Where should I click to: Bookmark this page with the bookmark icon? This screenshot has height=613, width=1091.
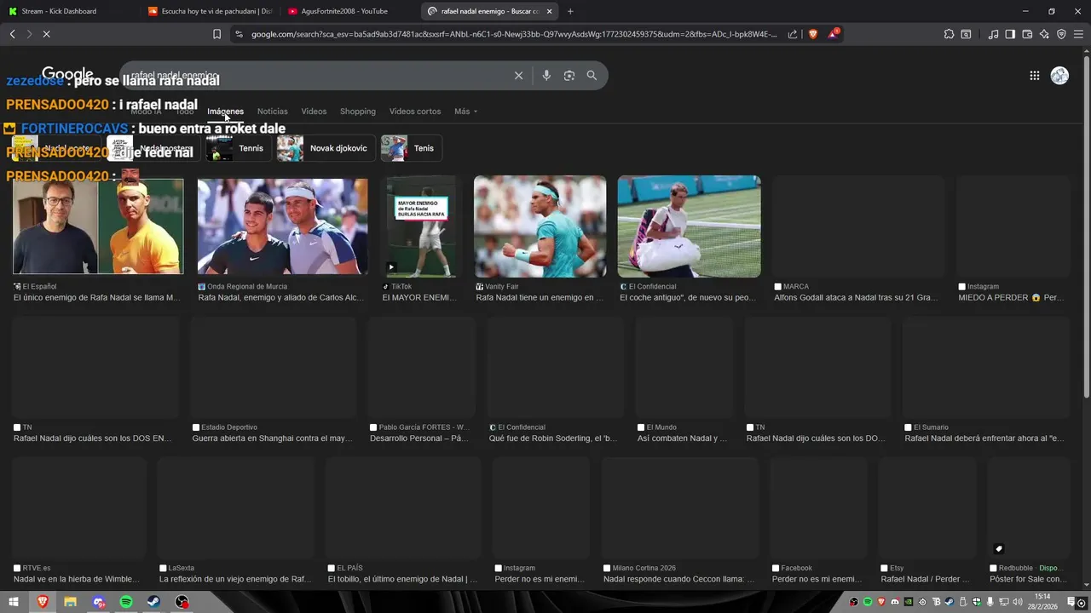pyautogui.click(x=216, y=34)
